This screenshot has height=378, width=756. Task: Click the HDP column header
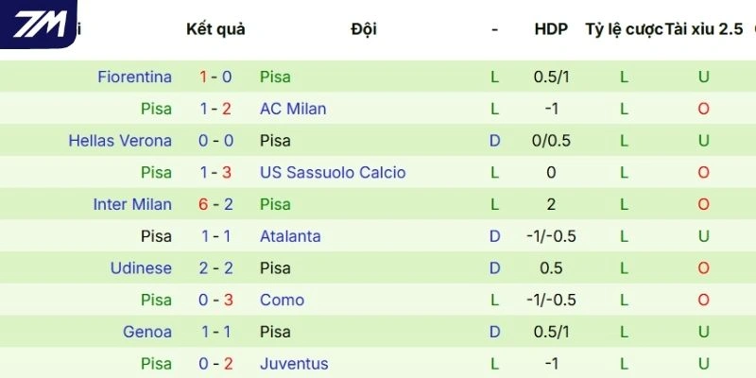click(551, 29)
